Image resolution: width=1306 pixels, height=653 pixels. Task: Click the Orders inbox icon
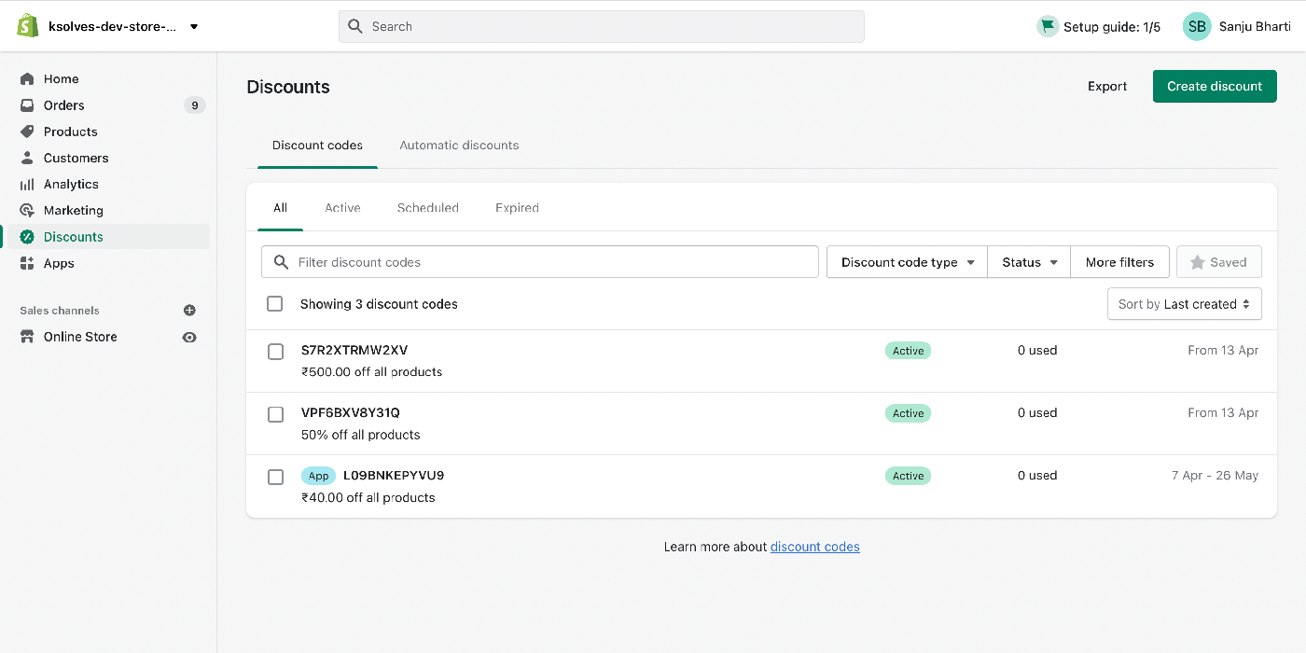[x=27, y=105]
